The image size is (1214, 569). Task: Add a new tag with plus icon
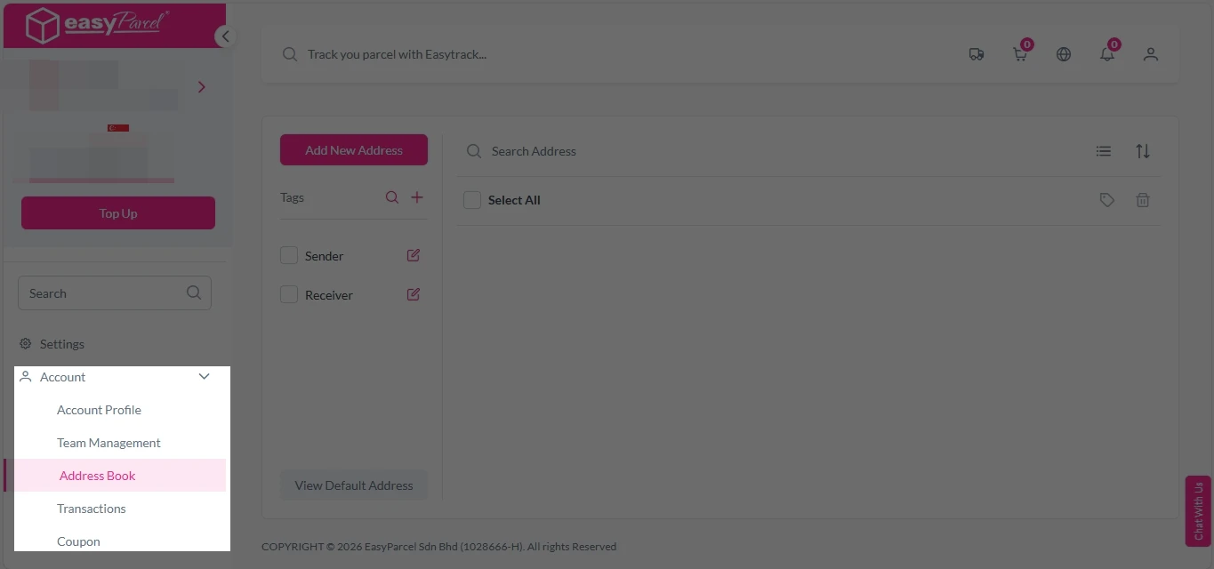pos(415,196)
